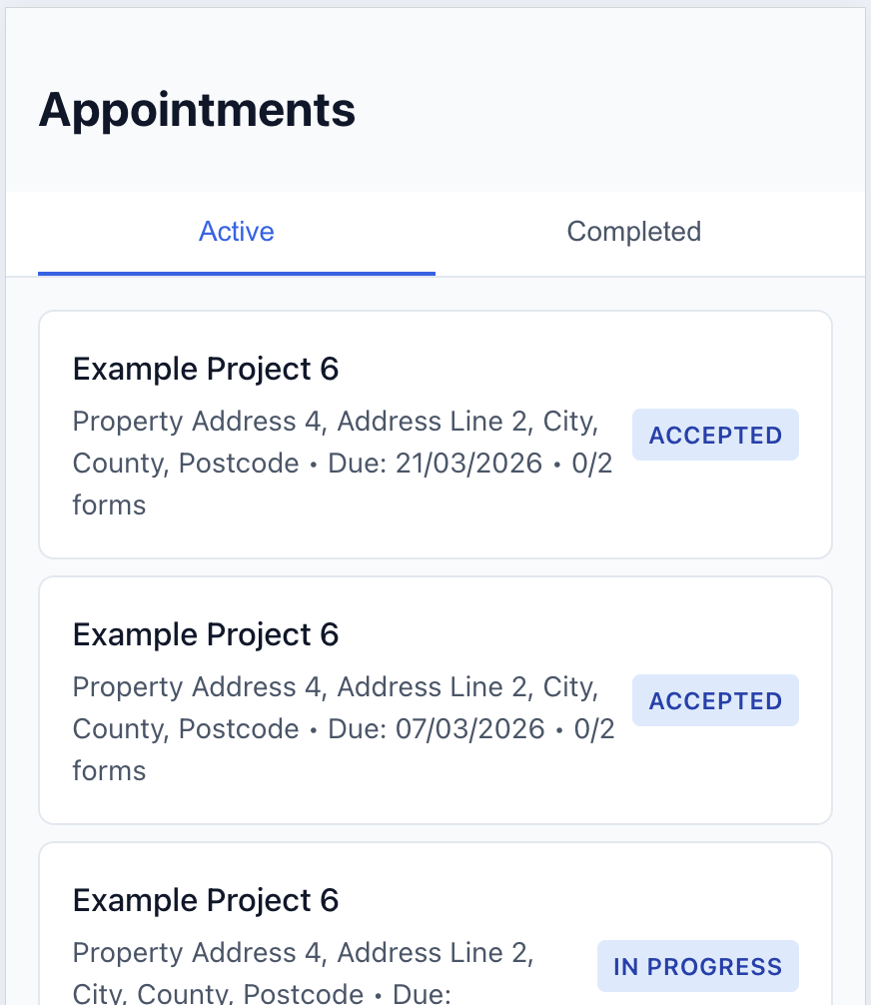Click "forms" text in the 21/03/2026 appointment

click(x=109, y=505)
